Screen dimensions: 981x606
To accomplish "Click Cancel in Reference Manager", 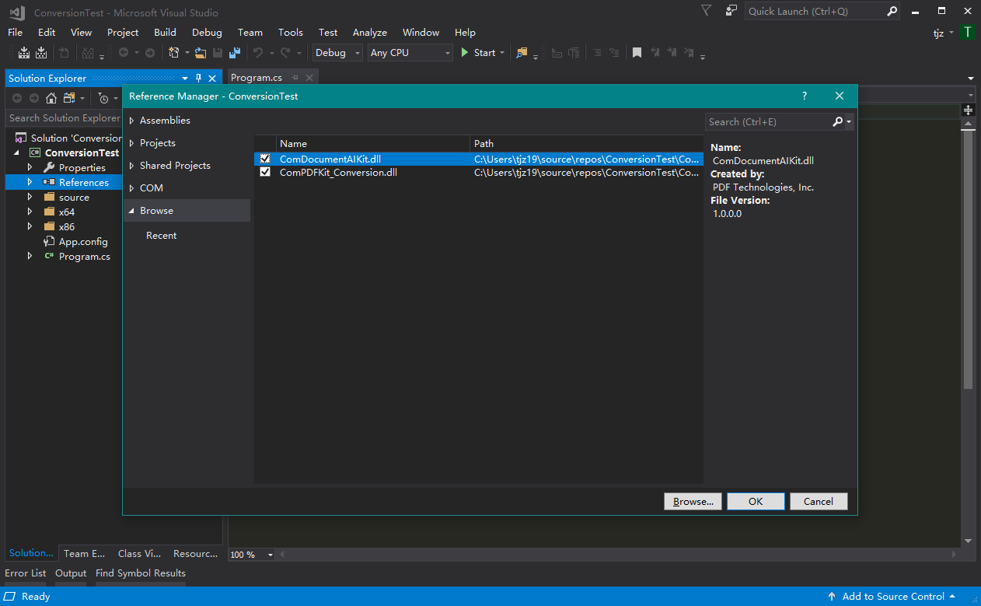I will coord(819,502).
